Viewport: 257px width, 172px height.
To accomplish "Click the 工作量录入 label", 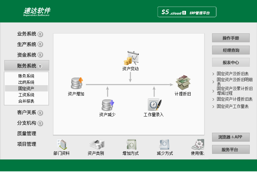I will [154, 115].
